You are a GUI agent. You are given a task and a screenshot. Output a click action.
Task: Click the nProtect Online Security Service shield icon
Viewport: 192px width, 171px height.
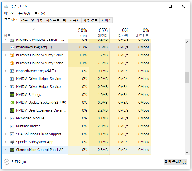coord(12,55)
